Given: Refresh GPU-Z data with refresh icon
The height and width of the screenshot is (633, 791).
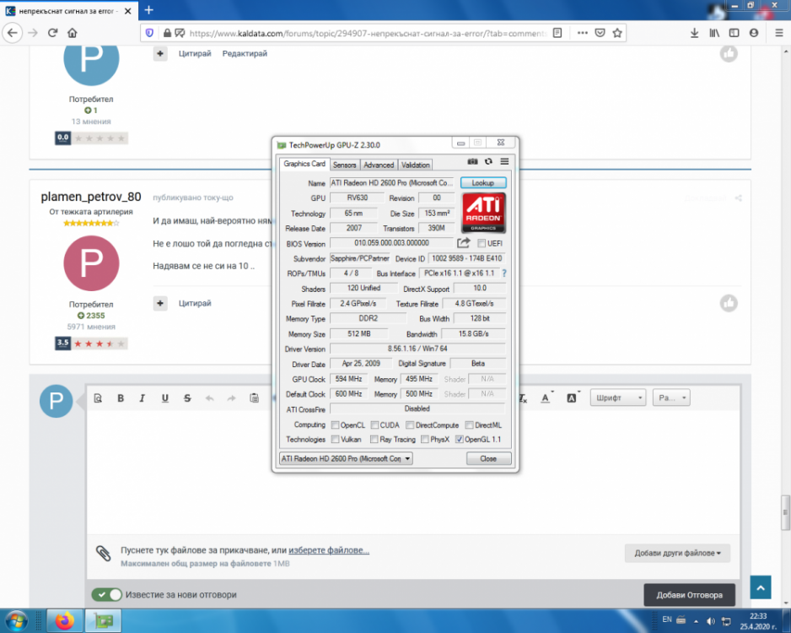Looking at the screenshot, I should tap(488, 161).
